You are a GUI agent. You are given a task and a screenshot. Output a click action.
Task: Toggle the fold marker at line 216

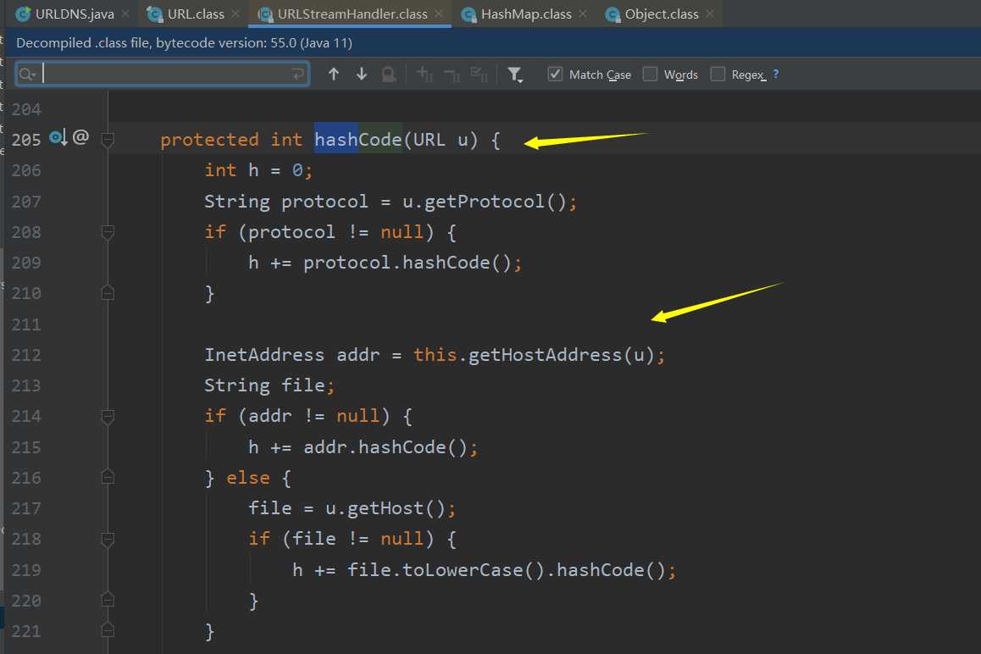[x=108, y=477]
